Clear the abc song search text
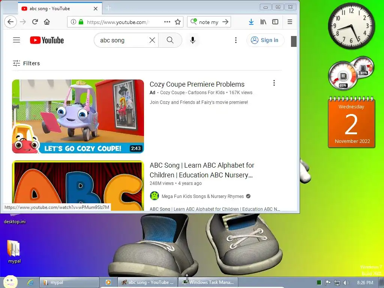 (x=152, y=40)
